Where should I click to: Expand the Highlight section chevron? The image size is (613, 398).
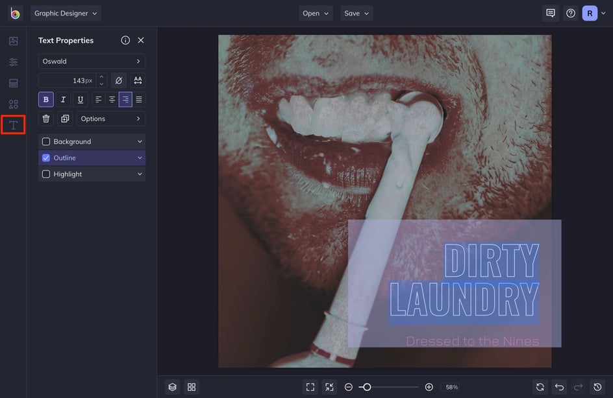139,174
